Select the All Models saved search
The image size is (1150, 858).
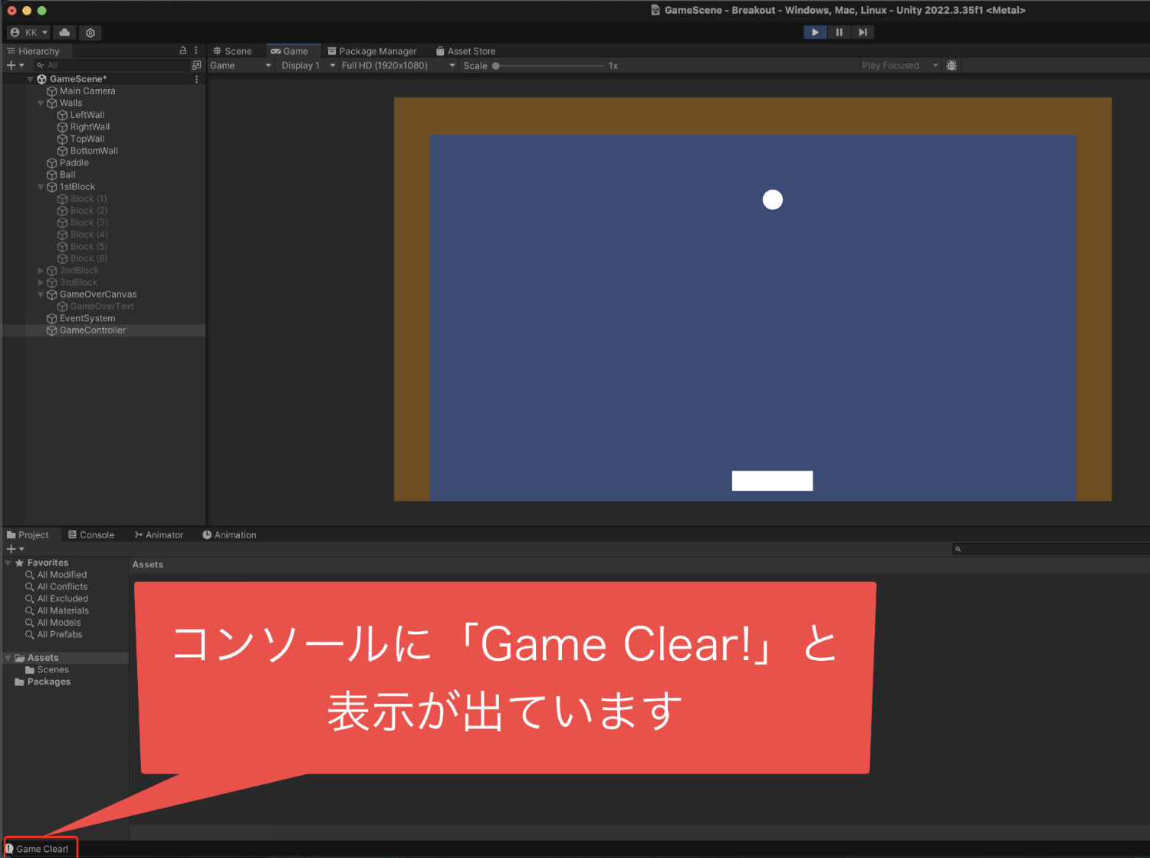click(53, 623)
